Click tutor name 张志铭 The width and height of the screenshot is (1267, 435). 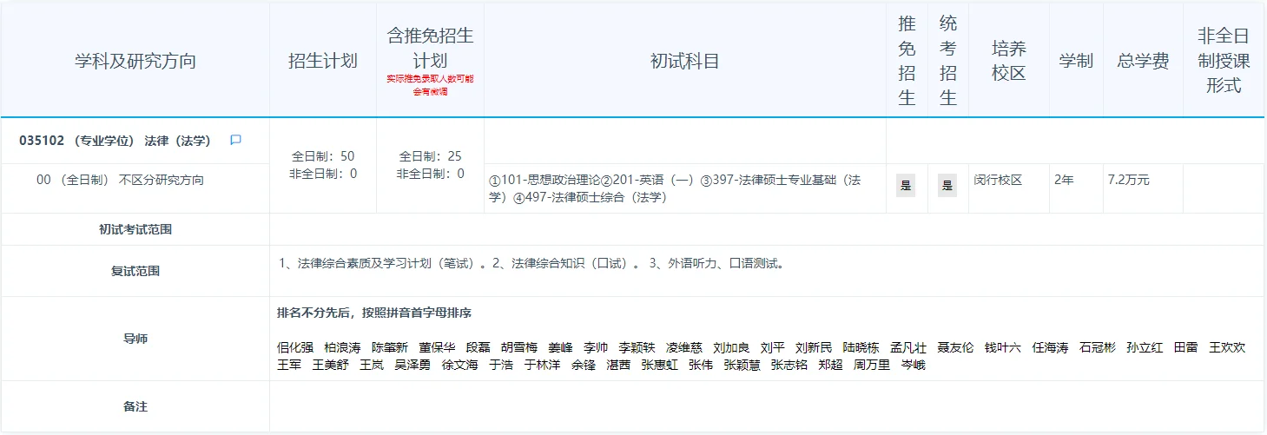click(789, 365)
